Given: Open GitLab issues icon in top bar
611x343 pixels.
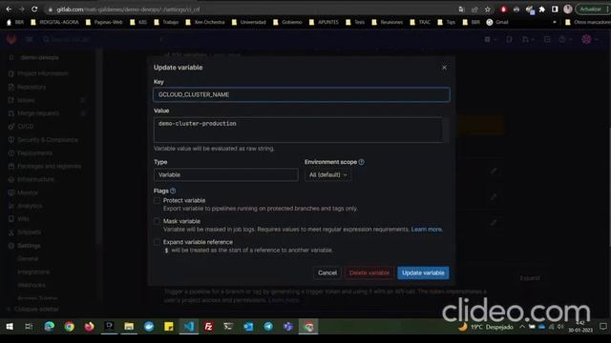Looking at the screenshot, I should pos(509,39).
